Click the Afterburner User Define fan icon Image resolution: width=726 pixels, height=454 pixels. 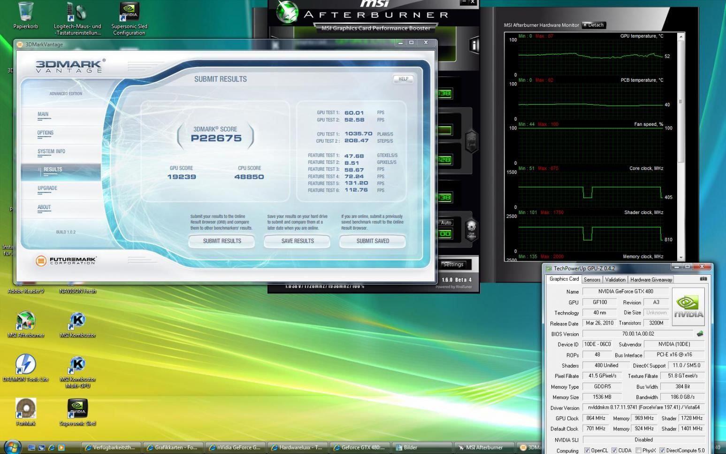471,229
